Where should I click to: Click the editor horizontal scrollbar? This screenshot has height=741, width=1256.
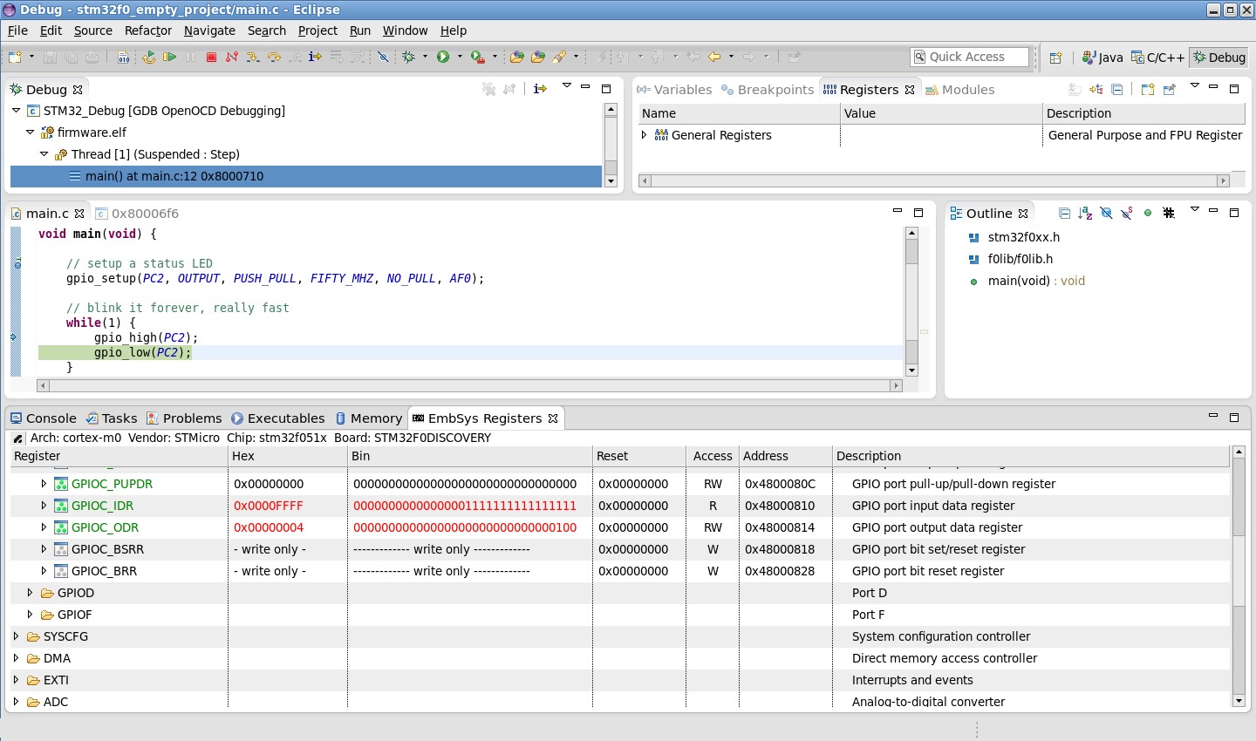pos(469,385)
